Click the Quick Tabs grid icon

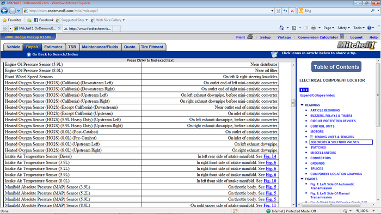[x=5, y=29]
